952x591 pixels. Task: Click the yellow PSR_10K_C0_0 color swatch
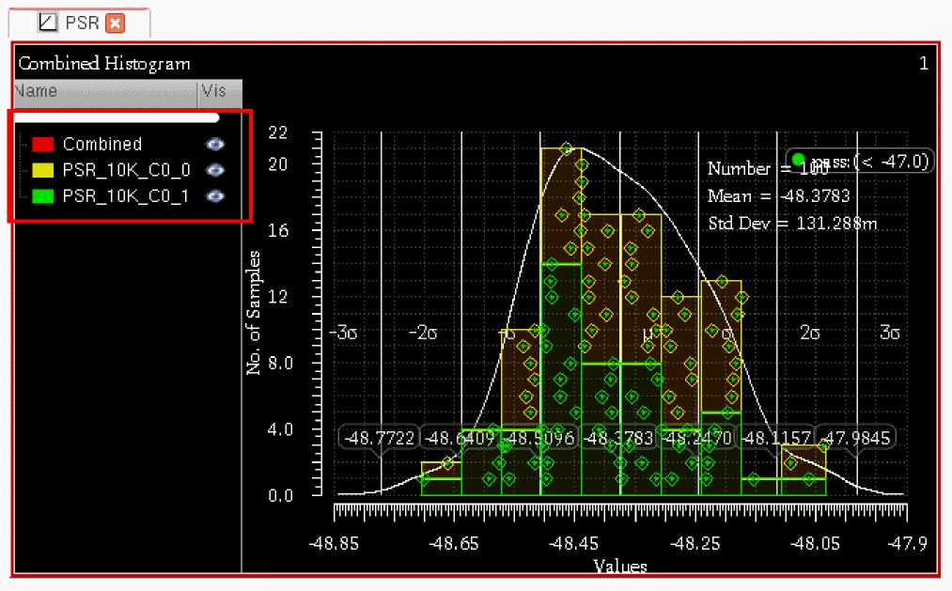coord(42,171)
